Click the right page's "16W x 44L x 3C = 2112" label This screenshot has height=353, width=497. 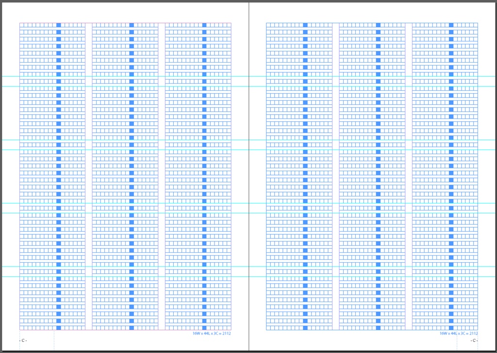pos(459,334)
